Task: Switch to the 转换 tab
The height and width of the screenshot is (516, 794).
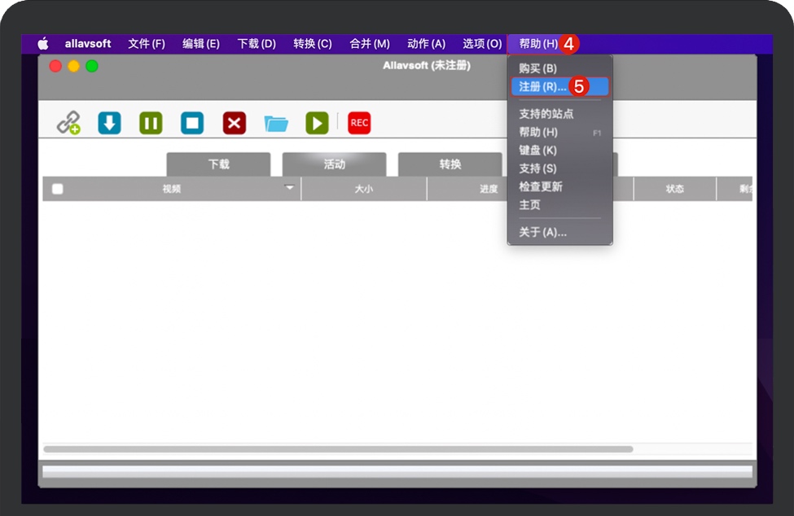Action: 450,164
